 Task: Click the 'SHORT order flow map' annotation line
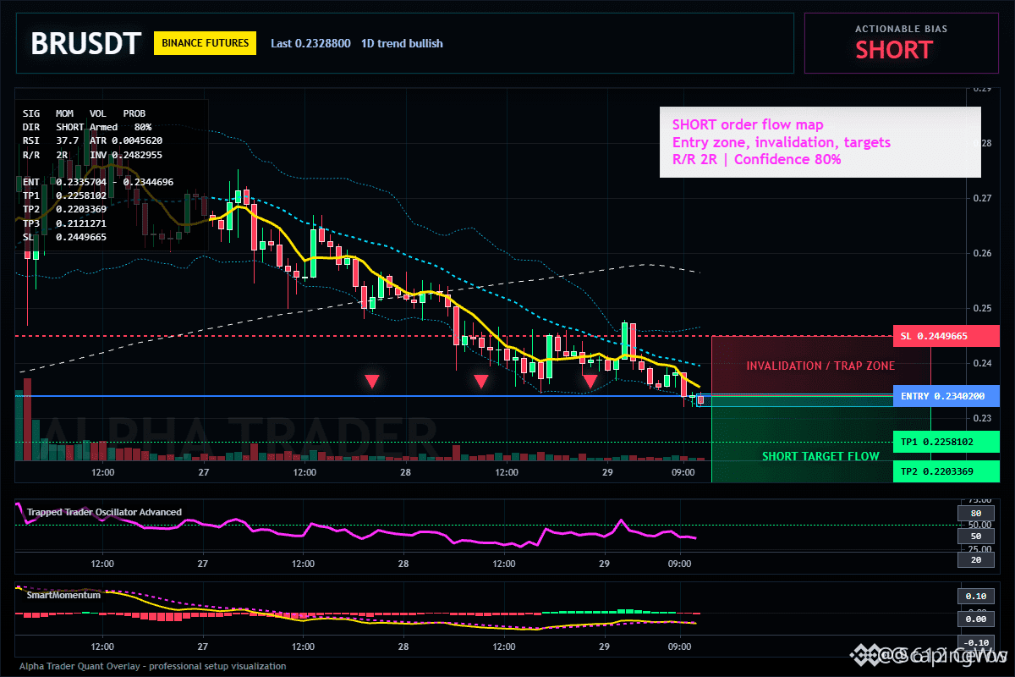748,125
